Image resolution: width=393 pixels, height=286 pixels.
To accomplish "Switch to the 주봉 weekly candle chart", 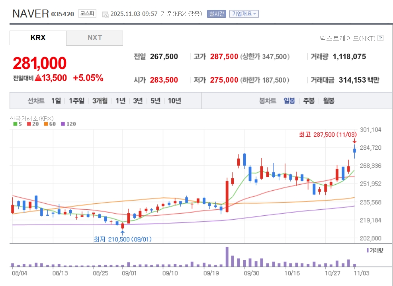I will (x=309, y=100).
